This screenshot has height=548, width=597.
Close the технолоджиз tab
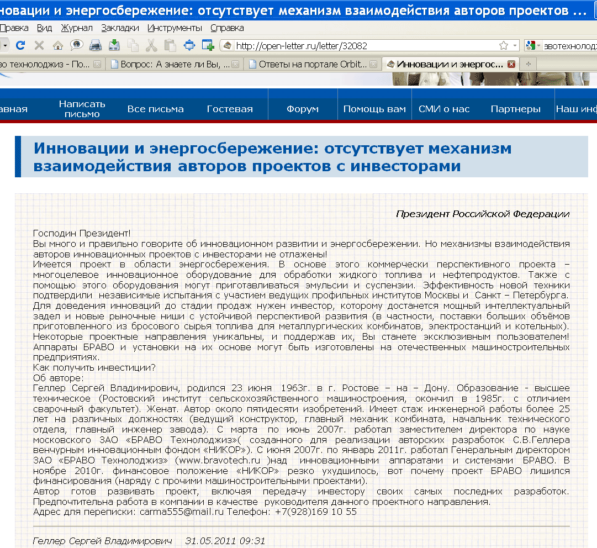pos(97,65)
